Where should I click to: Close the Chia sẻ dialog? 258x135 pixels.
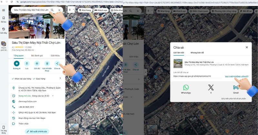click(247, 47)
